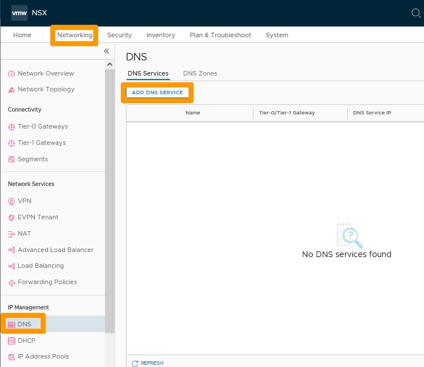Click the Forwarding Policies icon
The height and width of the screenshot is (367, 424).
tap(11, 282)
